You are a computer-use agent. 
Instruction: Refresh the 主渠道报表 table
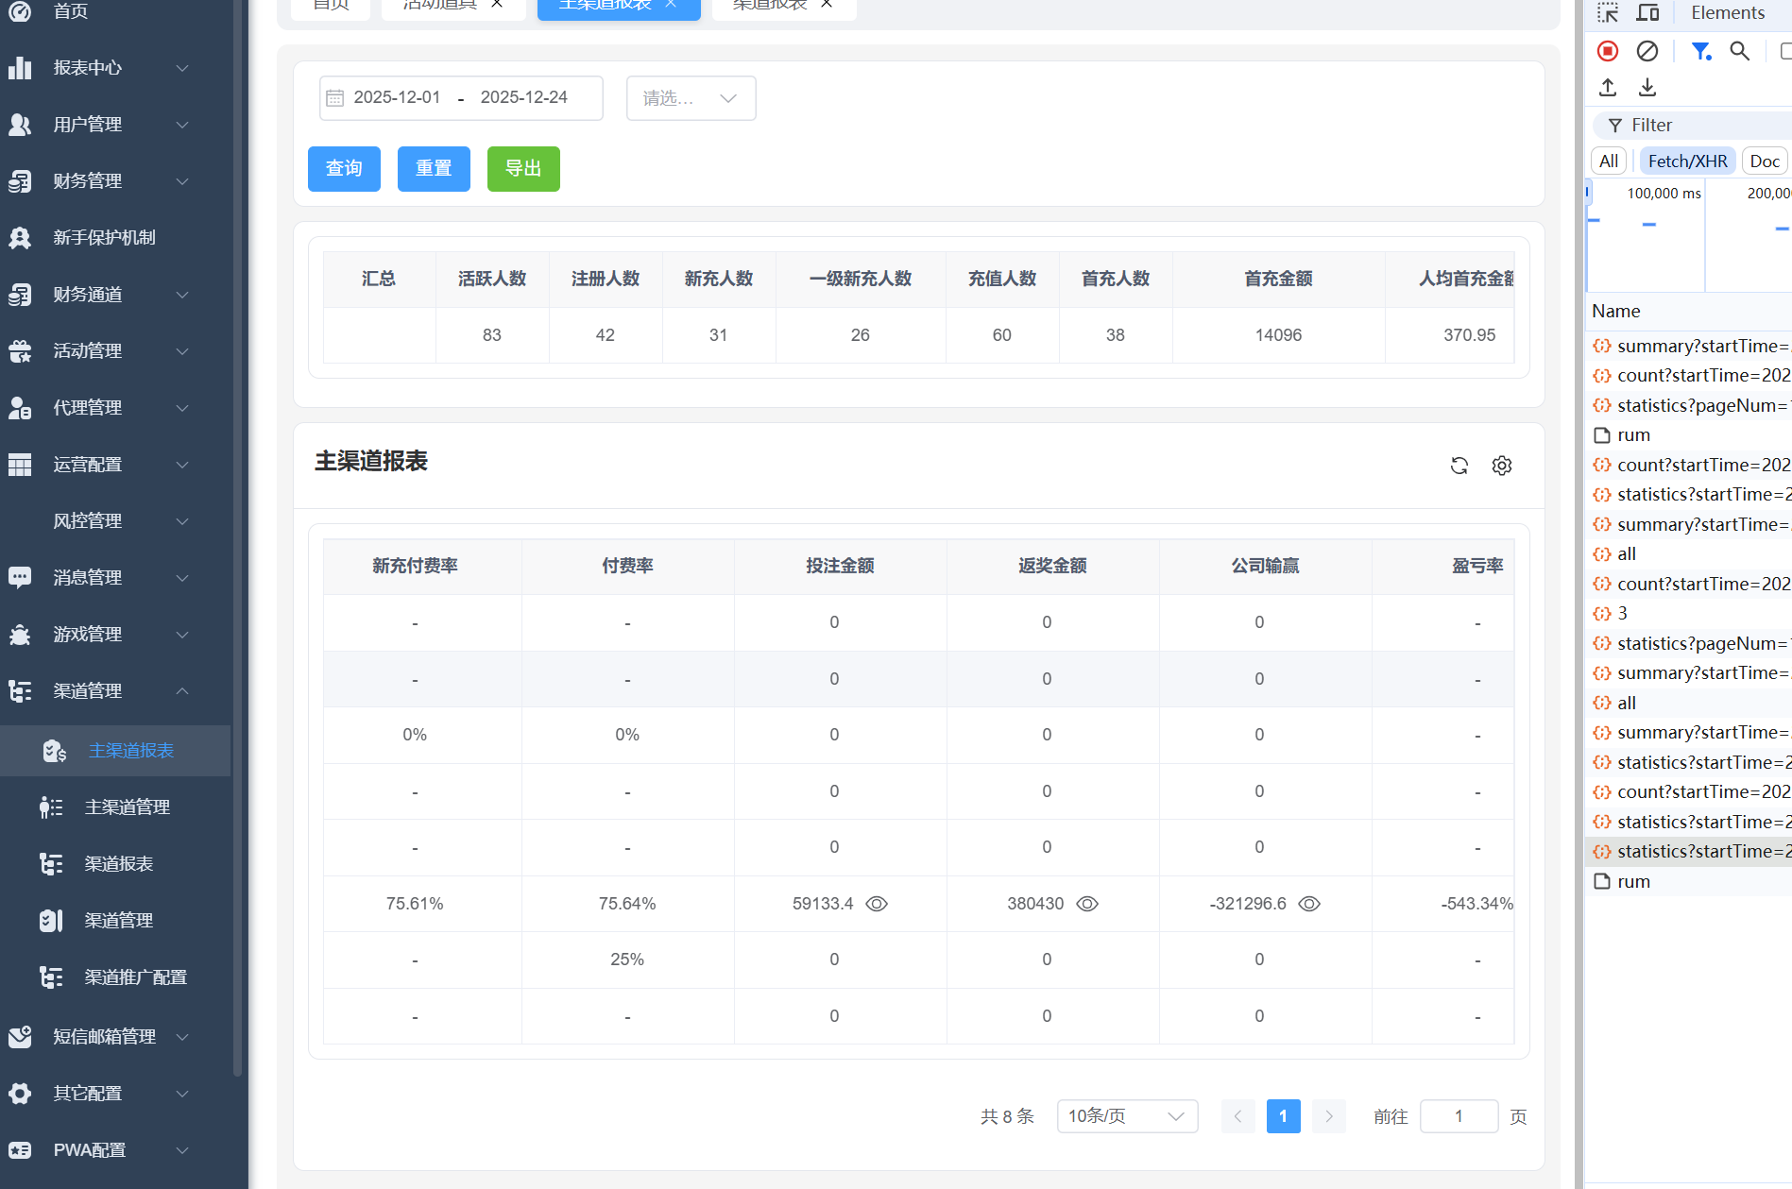tap(1459, 466)
